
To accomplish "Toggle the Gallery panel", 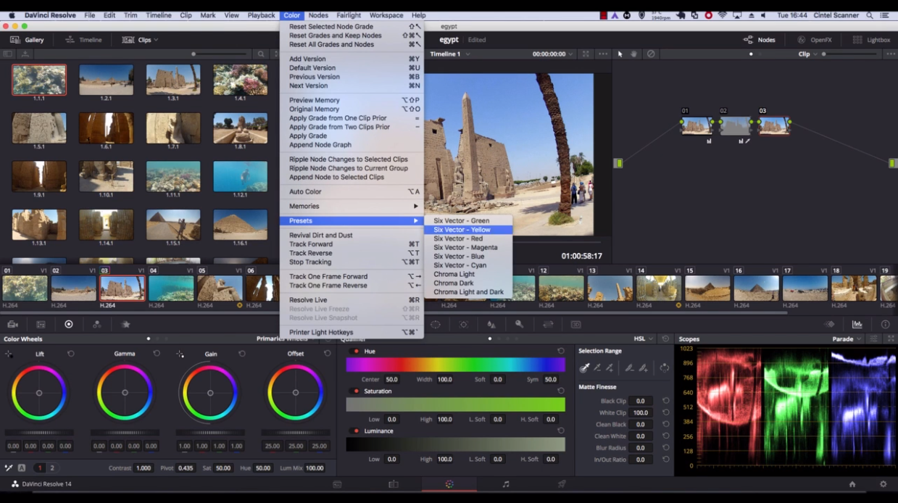I will point(28,40).
